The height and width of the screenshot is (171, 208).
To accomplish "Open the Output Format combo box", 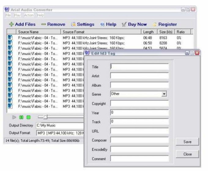I will click(60, 133).
